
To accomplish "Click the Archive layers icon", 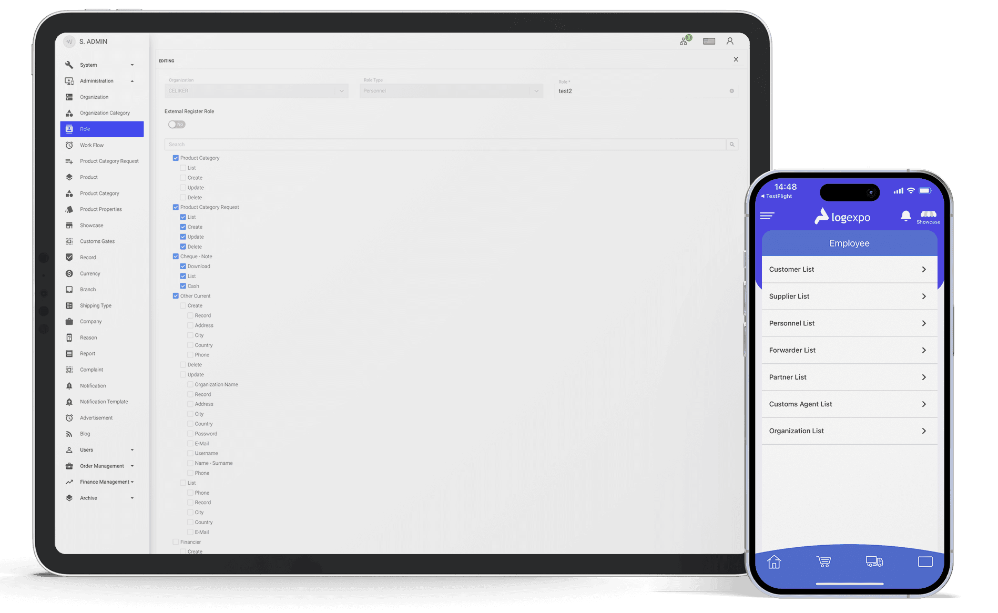I will pyautogui.click(x=69, y=498).
